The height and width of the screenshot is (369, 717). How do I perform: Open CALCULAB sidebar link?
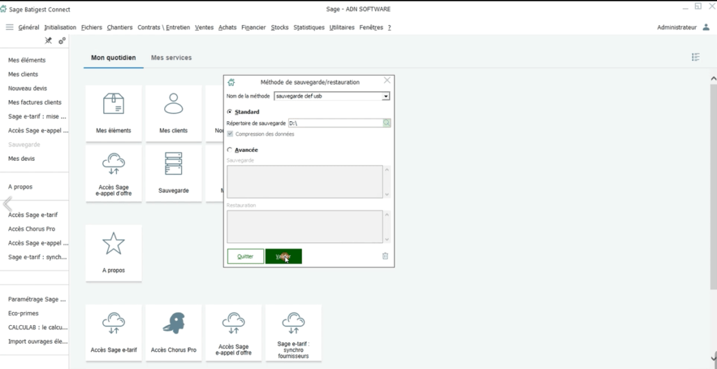(38, 327)
